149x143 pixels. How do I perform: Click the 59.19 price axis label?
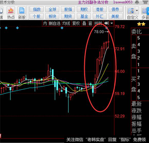(x=120, y=94)
